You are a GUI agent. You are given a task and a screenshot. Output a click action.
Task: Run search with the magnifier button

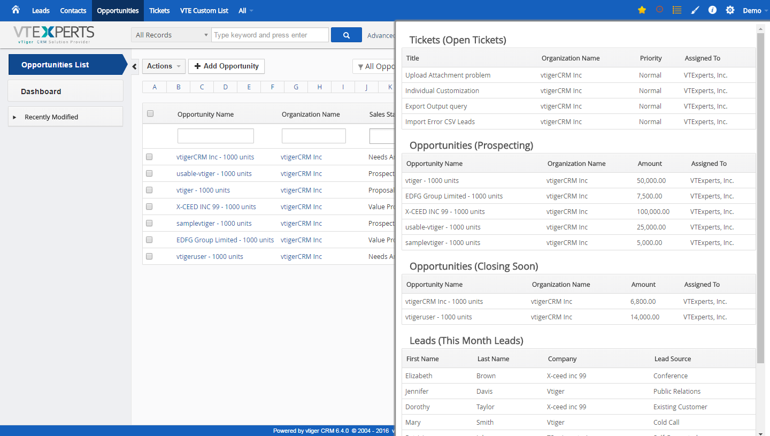coord(346,35)
